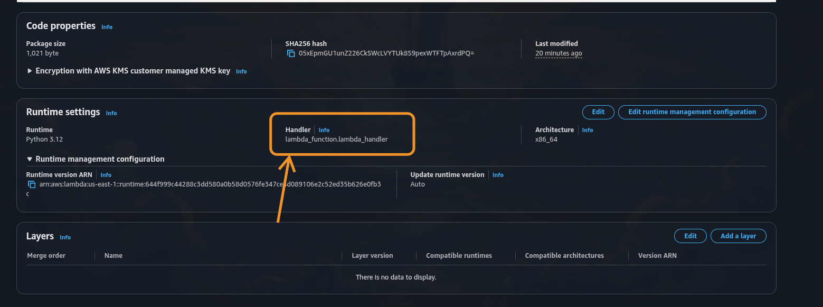This screenshot has height=307, width=823.
Task: Open Info link beside Runtime settings
Action: pyautogui.click(x=111, y=113)
